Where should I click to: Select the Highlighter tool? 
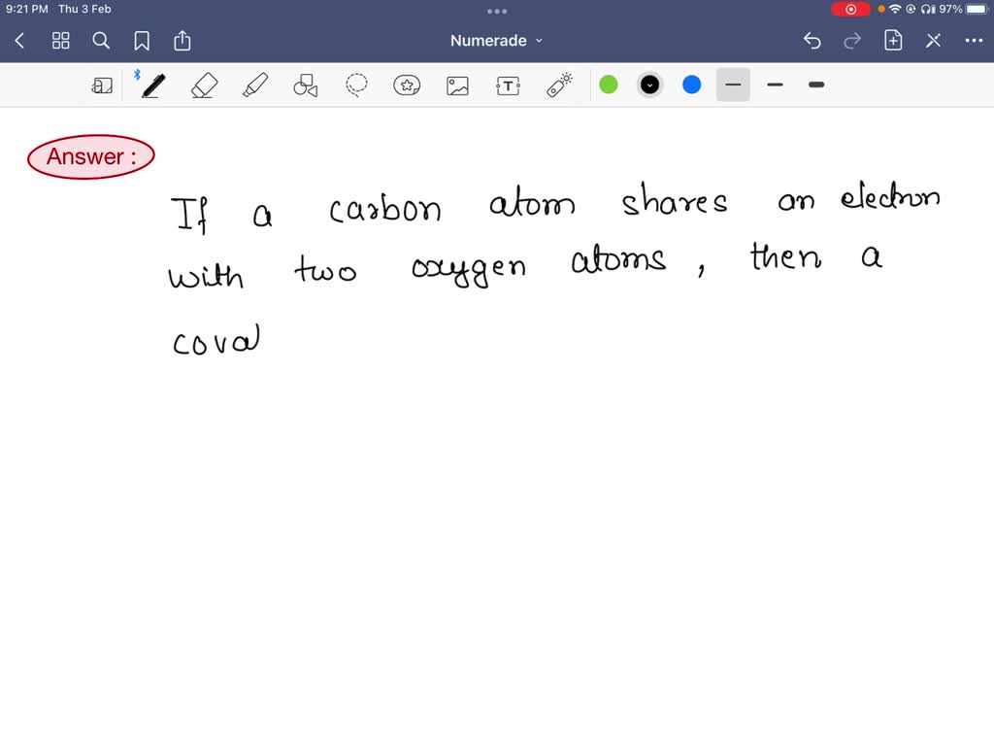click(x=254, y=85)
